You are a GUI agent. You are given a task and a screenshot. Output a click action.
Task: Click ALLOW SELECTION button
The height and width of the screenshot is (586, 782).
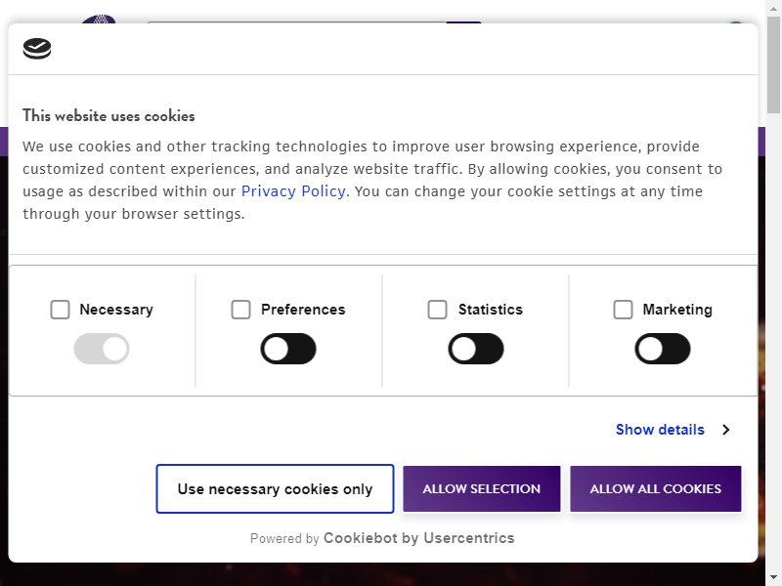tap(482, 489)
